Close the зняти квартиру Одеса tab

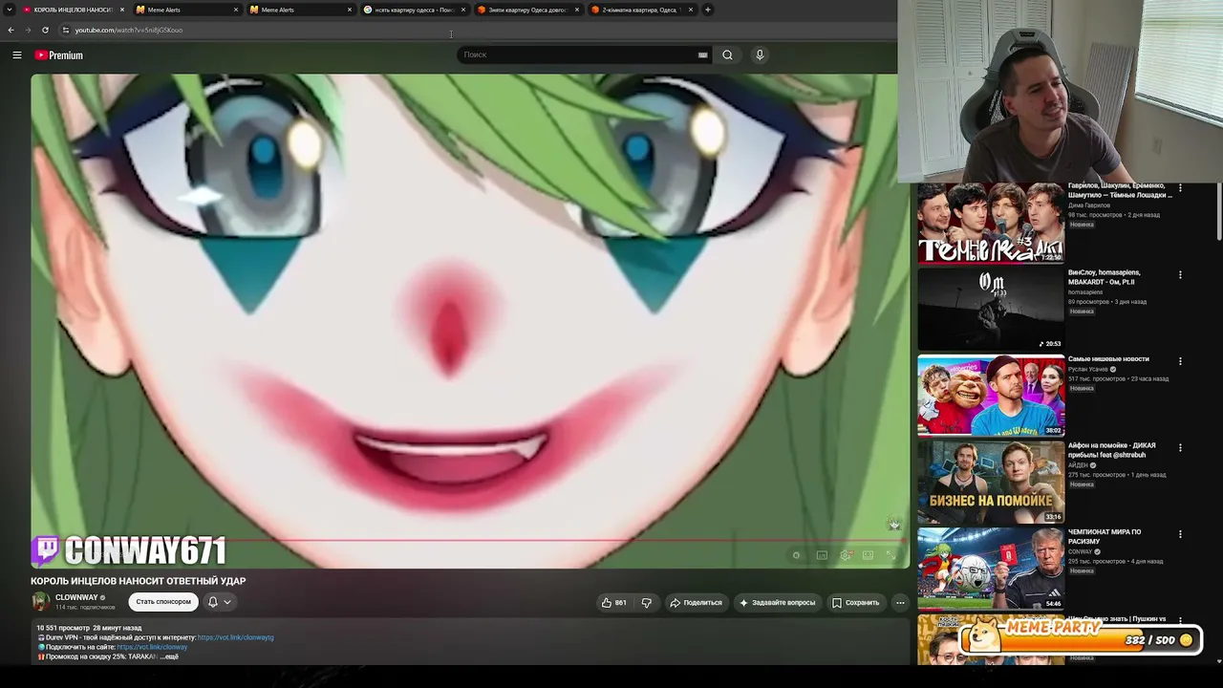[x=577, y=10]
